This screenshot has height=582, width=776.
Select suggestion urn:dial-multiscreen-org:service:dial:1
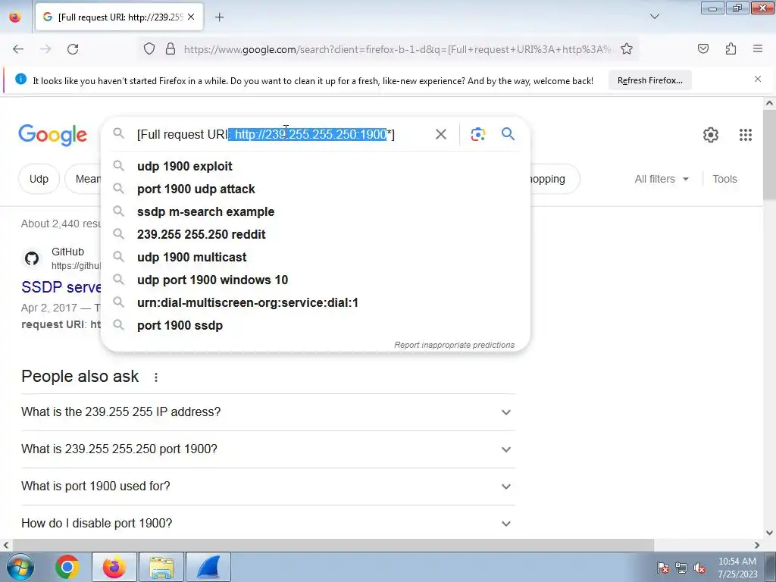pyautogui.click(x=314, y=303)
